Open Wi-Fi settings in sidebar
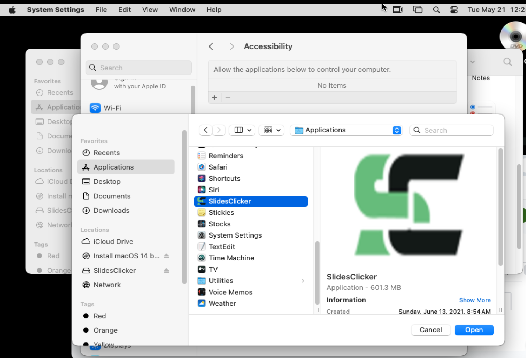The width and height of the screenshot is (526, 359). click(139, 108)
